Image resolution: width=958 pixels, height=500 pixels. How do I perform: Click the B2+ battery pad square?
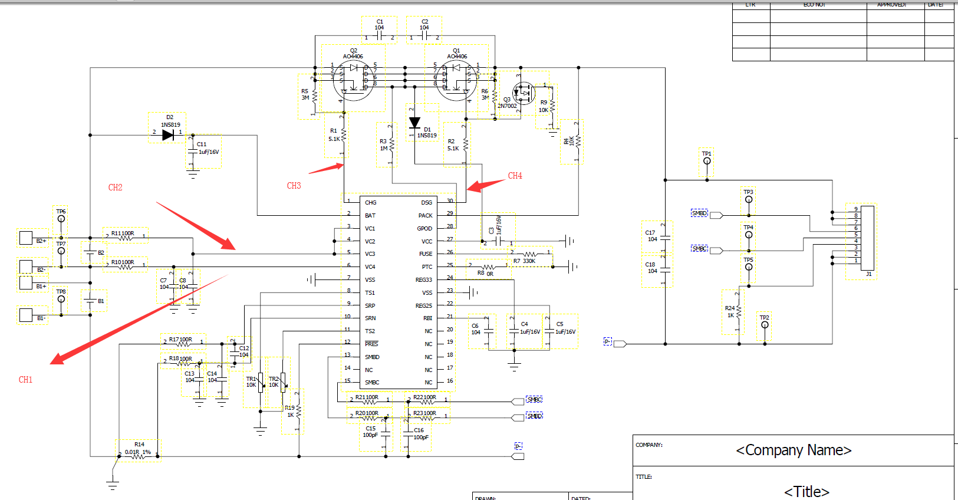pyautogui.click(x=26, y=238)
